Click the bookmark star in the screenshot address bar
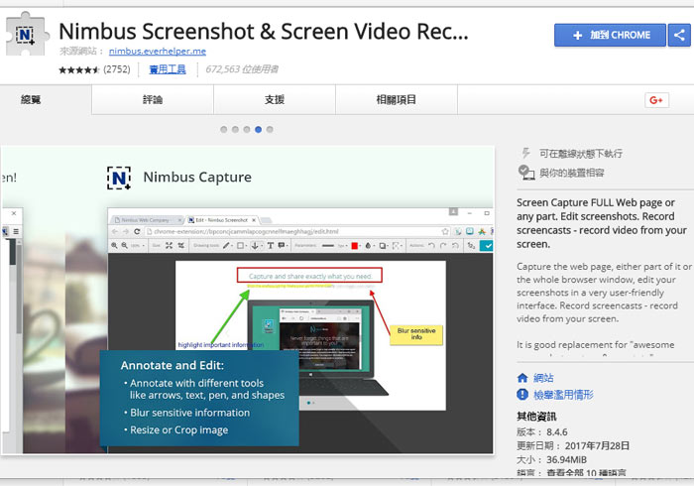Viewport: 694px width, 486px height. tap(445, 231)
